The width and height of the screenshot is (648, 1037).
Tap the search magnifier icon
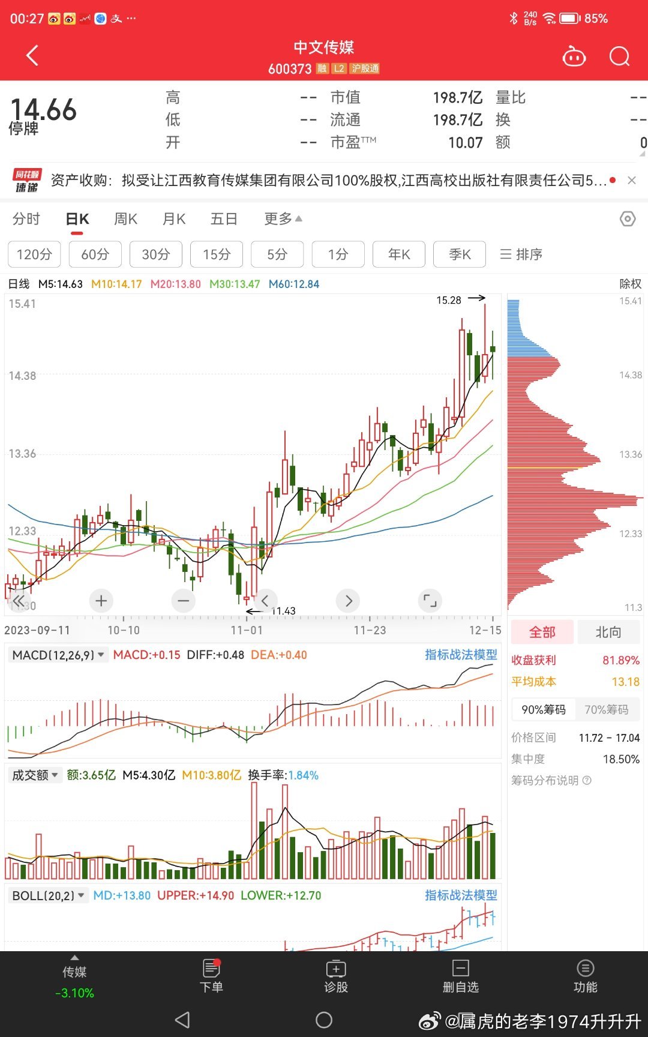point(619,56)
